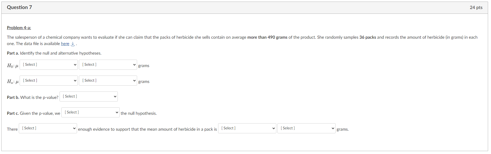The image size is (491, 154).
Task: Expand the chevron on the evidence select box
Action: click(x=75, y=128)
